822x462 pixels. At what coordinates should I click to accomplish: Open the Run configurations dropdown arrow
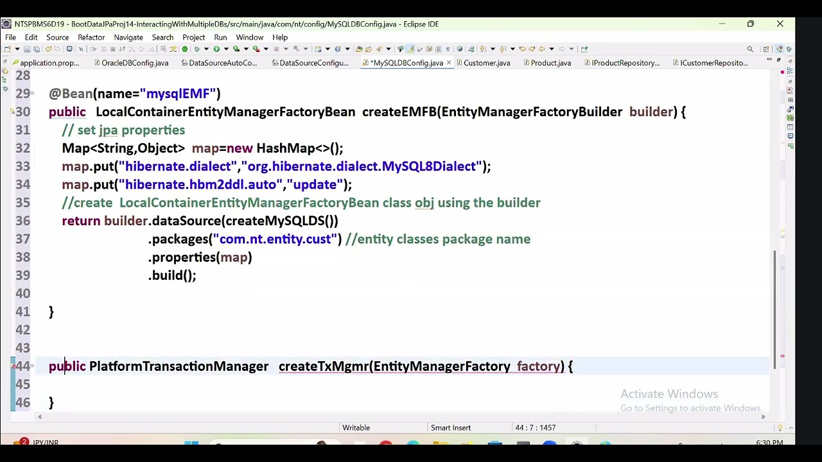tap(226, 49)
